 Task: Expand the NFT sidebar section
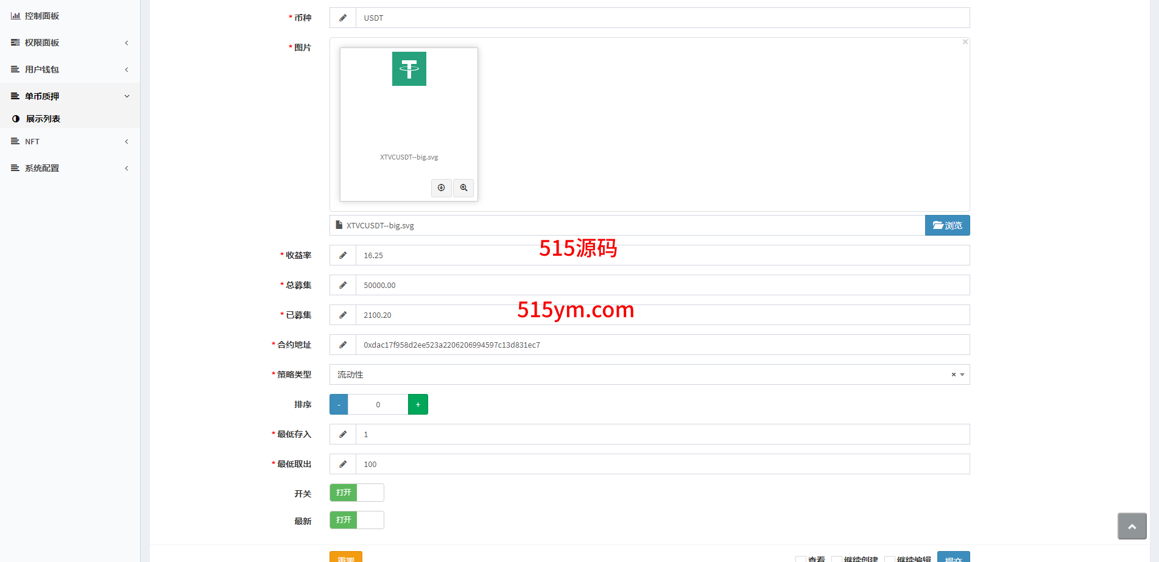pos(70,141)
